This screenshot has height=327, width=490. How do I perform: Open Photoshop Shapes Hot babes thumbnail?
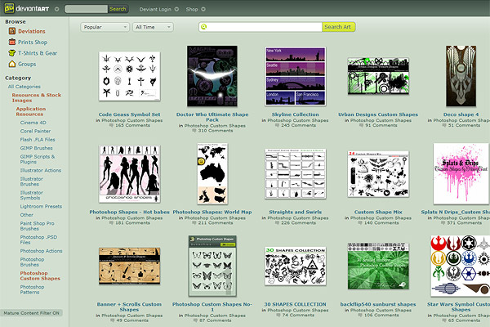[x=129, y=173]
